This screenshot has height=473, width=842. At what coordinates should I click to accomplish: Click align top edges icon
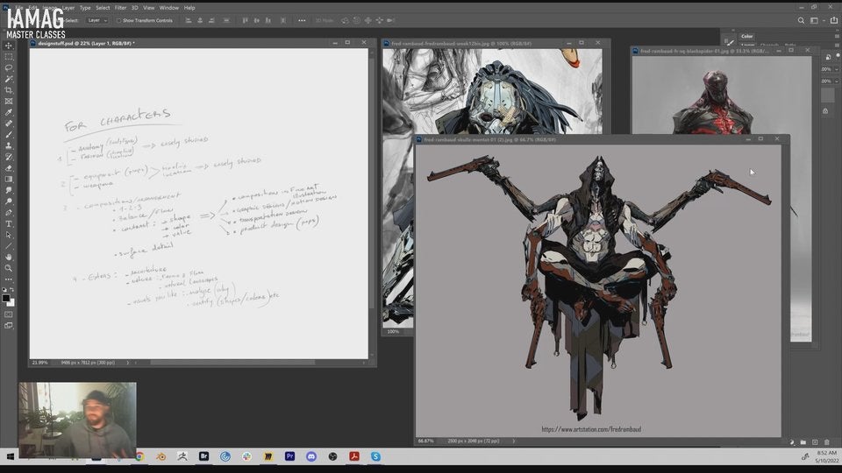[x=245, y=20]
